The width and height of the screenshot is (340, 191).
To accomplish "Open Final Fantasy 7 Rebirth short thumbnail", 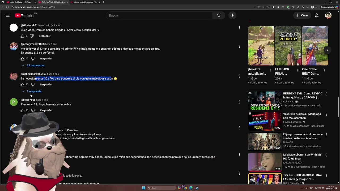I will point(288,46).
